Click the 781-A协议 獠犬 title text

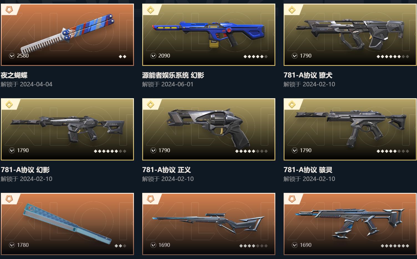click(308, 75)
